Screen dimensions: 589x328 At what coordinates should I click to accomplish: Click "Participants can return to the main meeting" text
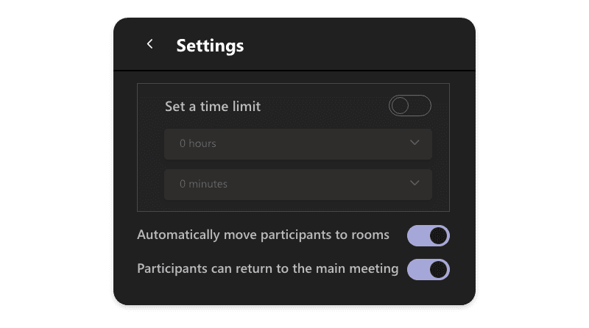267,269
